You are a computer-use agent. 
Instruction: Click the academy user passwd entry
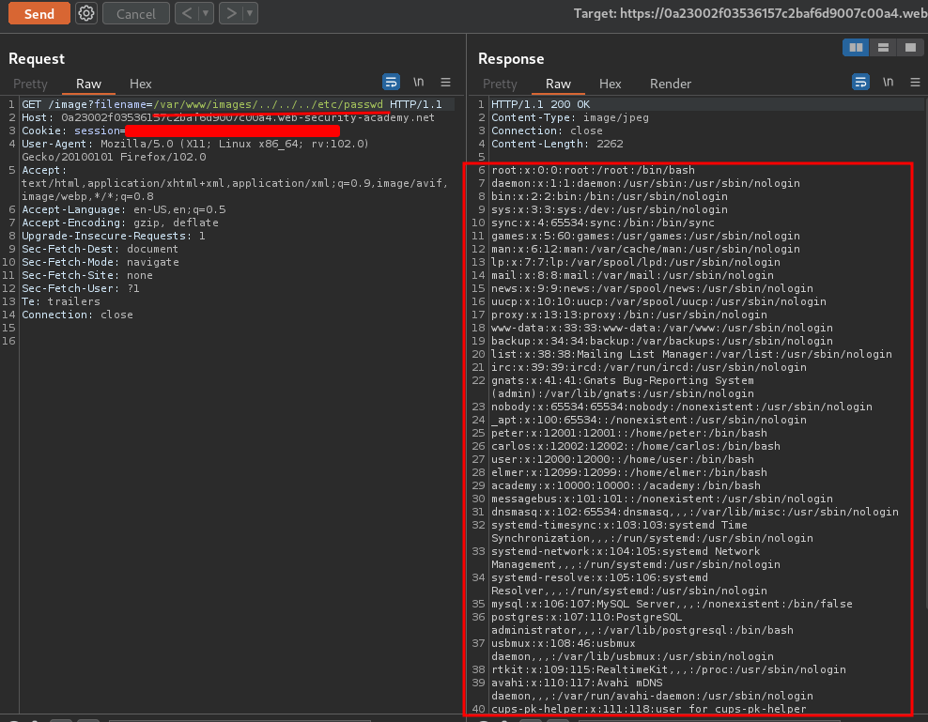(626, 485)
